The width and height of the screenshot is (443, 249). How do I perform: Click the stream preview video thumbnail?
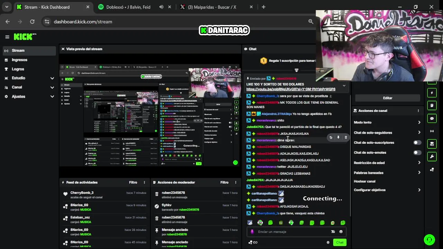point(150,115)
